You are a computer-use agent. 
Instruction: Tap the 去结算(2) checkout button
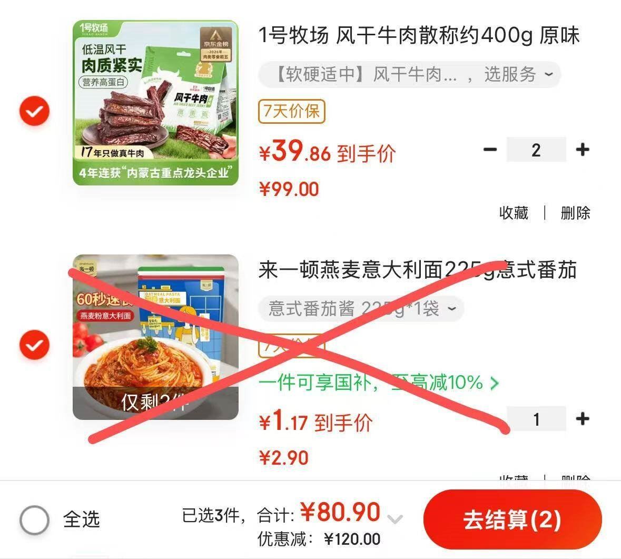[512, 519]
